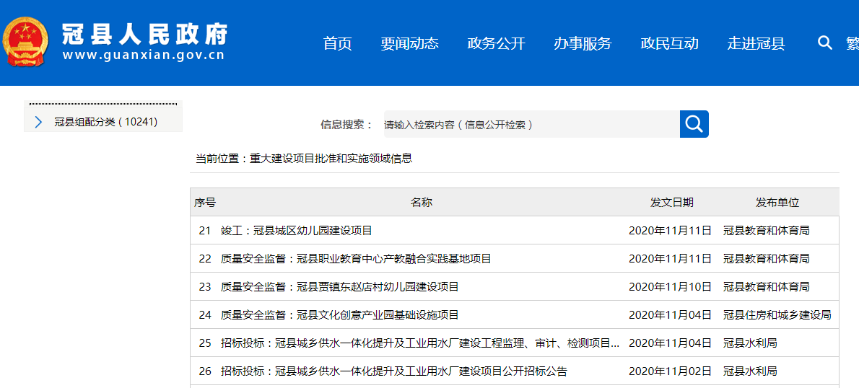Select the 政民互动 menu item
The width and height of the screenshot is (859, 388).
coord(669,43)
